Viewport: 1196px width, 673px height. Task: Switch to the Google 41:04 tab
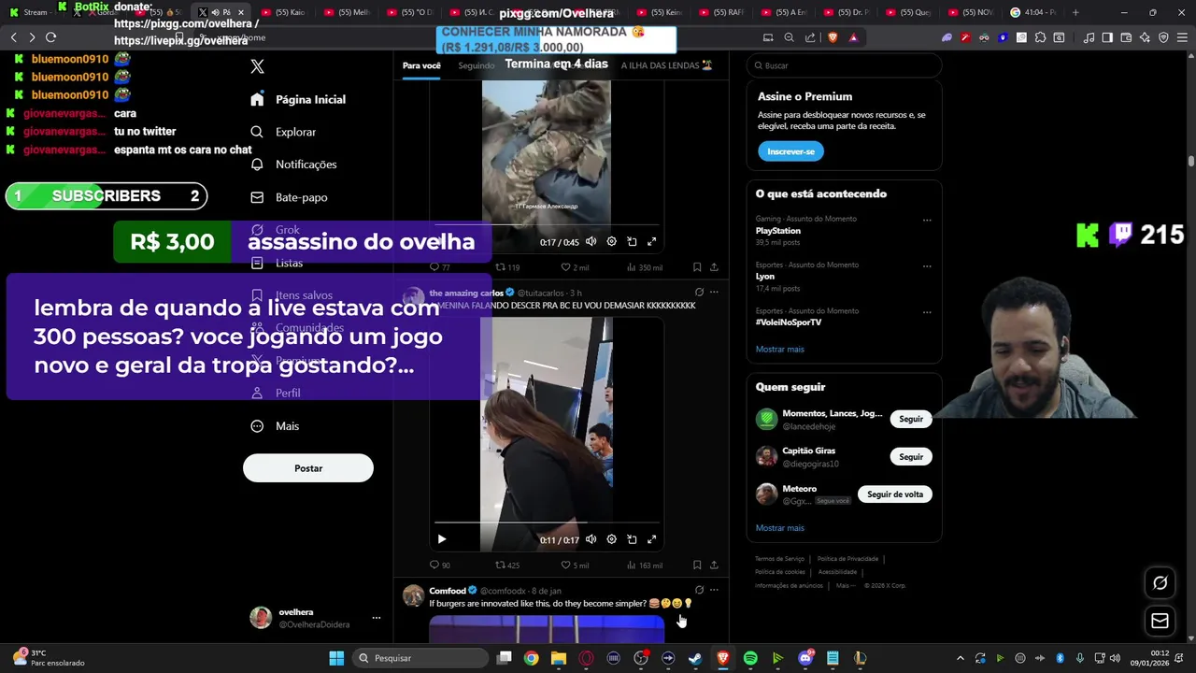1033,12
